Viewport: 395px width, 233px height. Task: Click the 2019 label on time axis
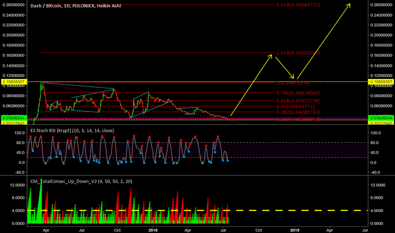pyautogui.click(x=295, y=230)
